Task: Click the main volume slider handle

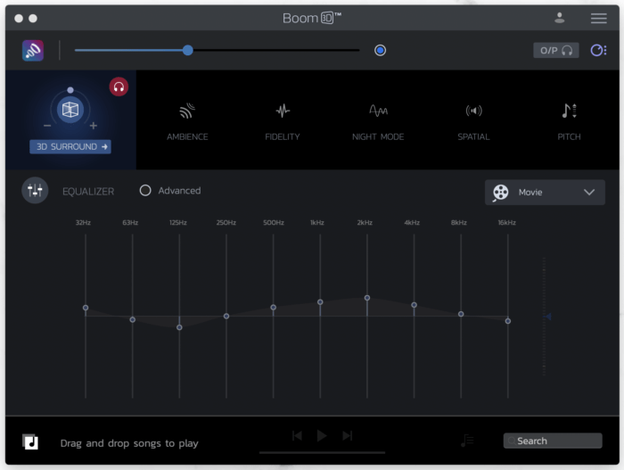Action: [188, 50]
